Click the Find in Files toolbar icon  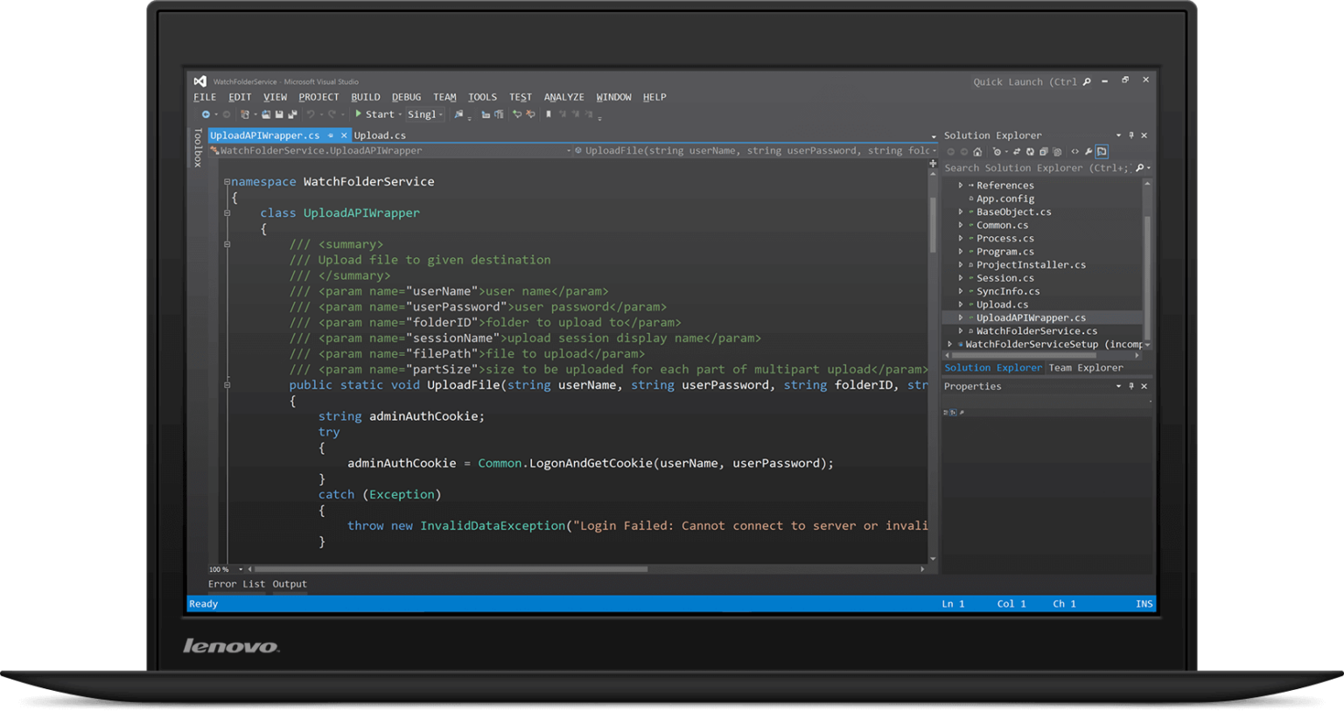pyautogui.click(x=460, y=115)
